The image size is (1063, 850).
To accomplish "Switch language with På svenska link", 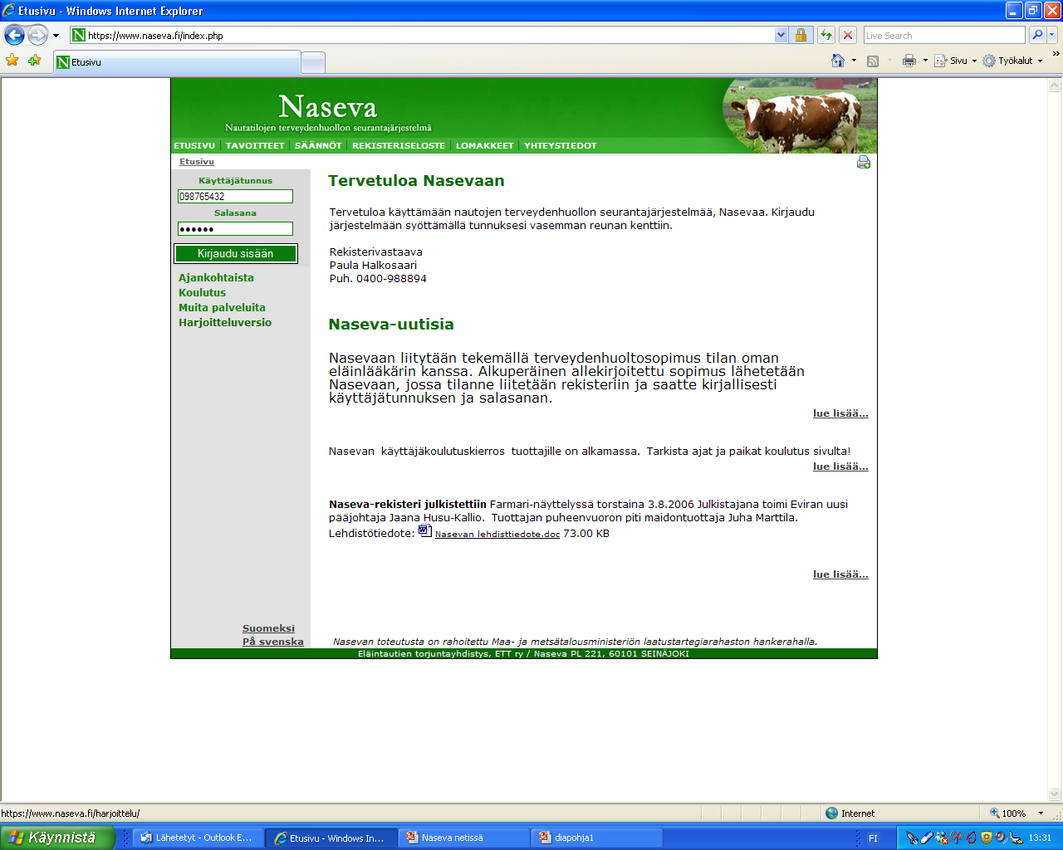I will coord(273,642).
